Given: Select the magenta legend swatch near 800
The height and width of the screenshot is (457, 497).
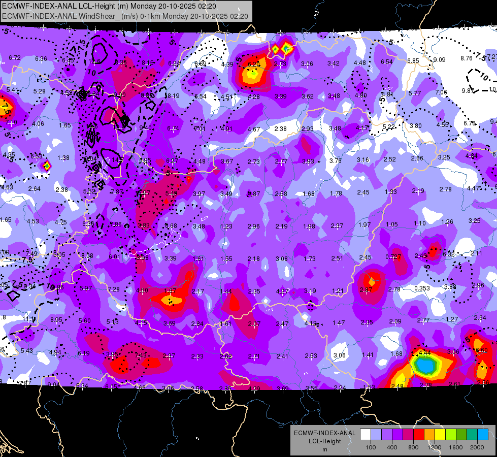Looking at the screenshot, I should tap(408, 435).
